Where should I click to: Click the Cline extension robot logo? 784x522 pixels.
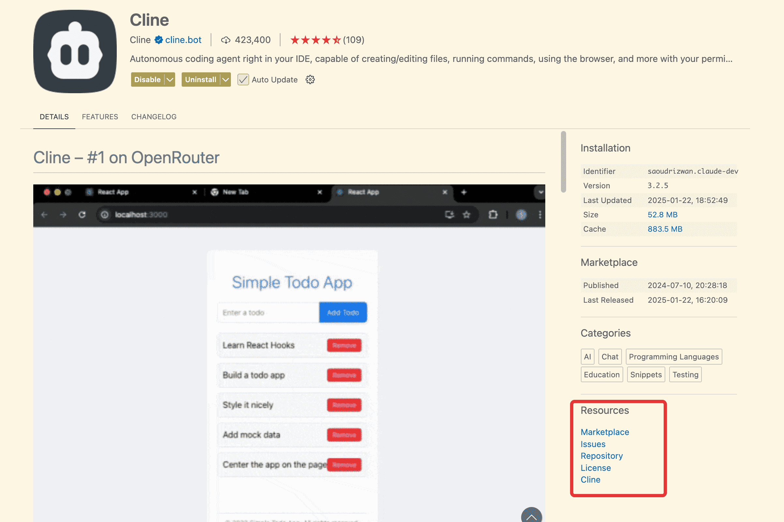click(75, 51)
